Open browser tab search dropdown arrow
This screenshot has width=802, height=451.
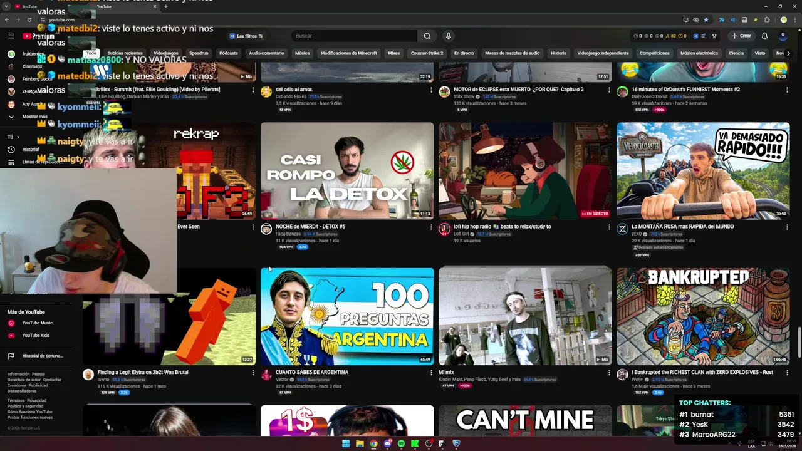tap(6, 6)
